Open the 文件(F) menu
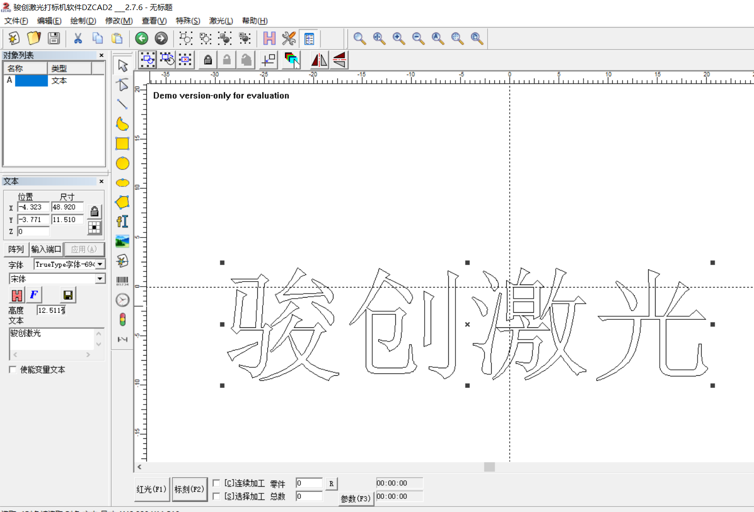The width and height of the screenshot is (754, 512). [16, 21]
